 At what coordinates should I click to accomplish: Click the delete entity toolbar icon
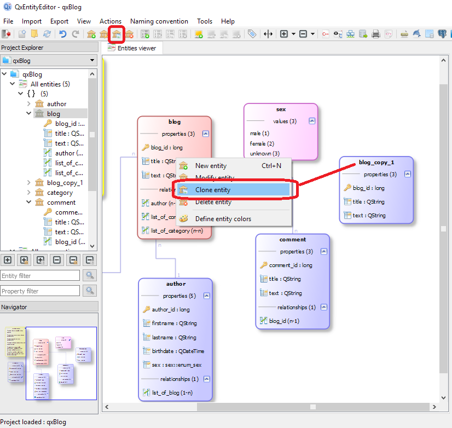click(x=129, y=34)
